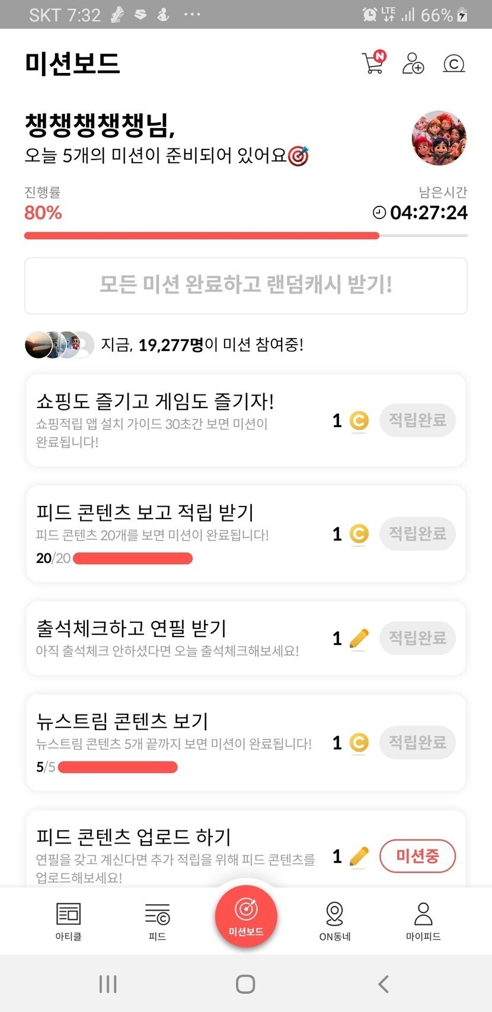Switch to the 피드 tab
Viewport: 492px width, 1012px height.
[x=157, y=921]
